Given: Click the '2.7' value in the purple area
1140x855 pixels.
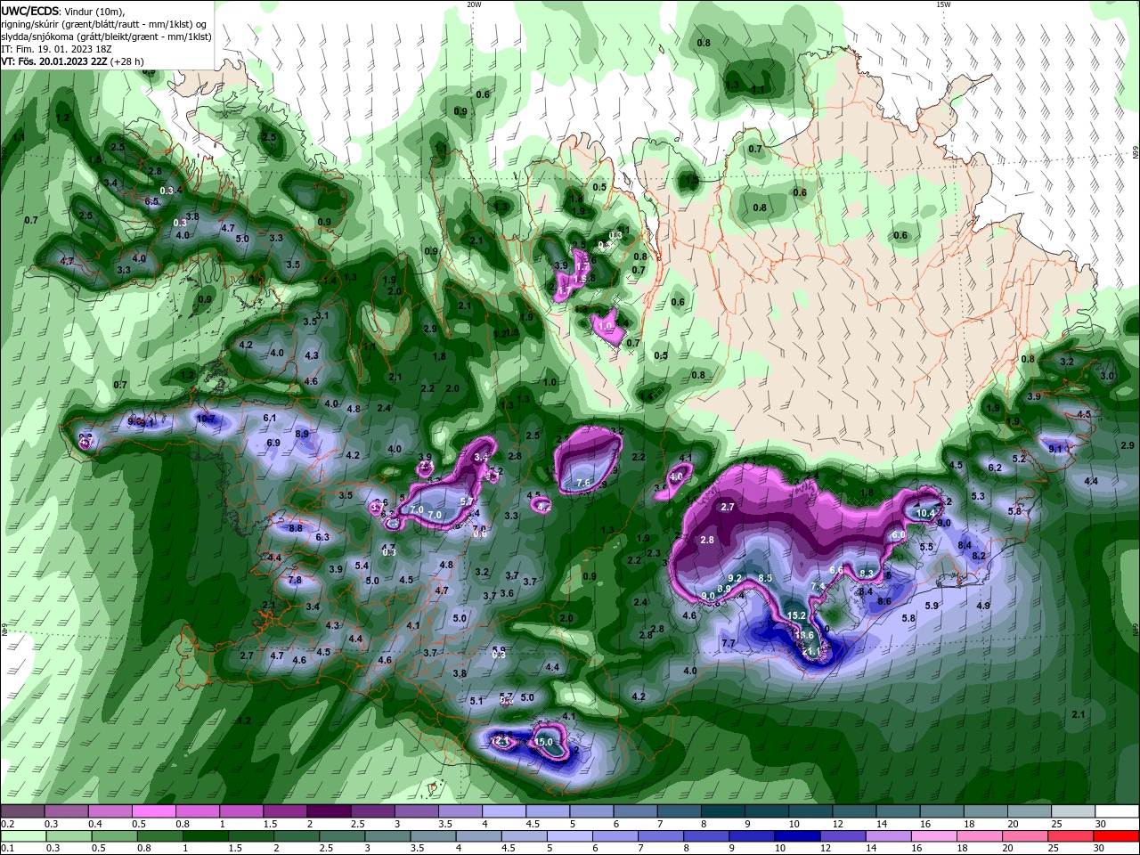Looking at the screenshot, I should click(728, 507).
